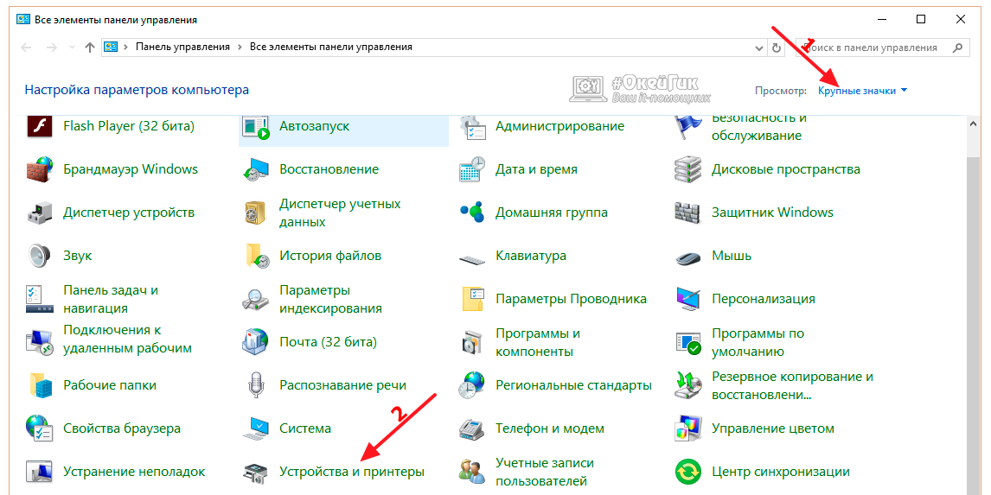
Task: Open the Почта (32 бита) icon
Action: tap(256, 342)
